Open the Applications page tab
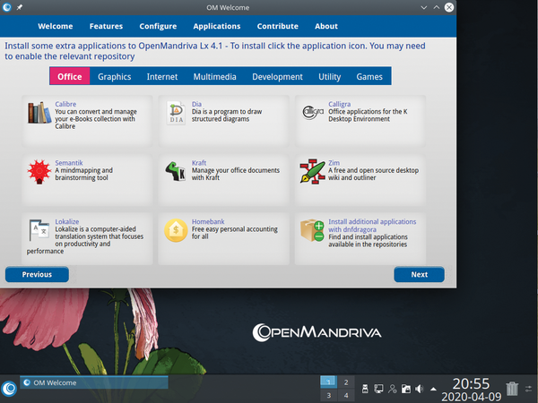 217,26
